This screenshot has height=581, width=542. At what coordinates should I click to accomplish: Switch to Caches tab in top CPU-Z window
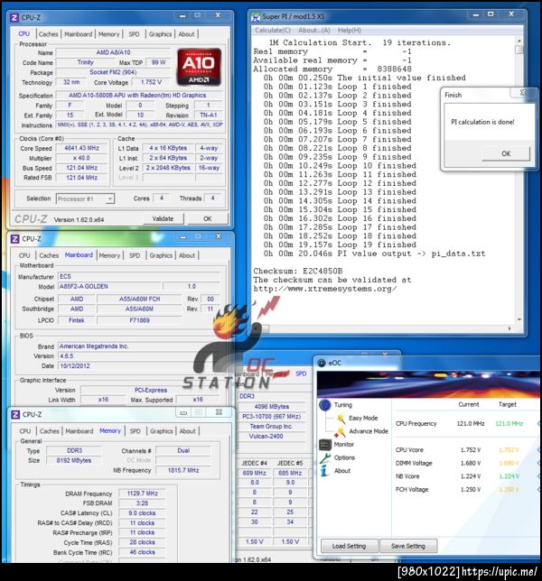tap(48, 34)
